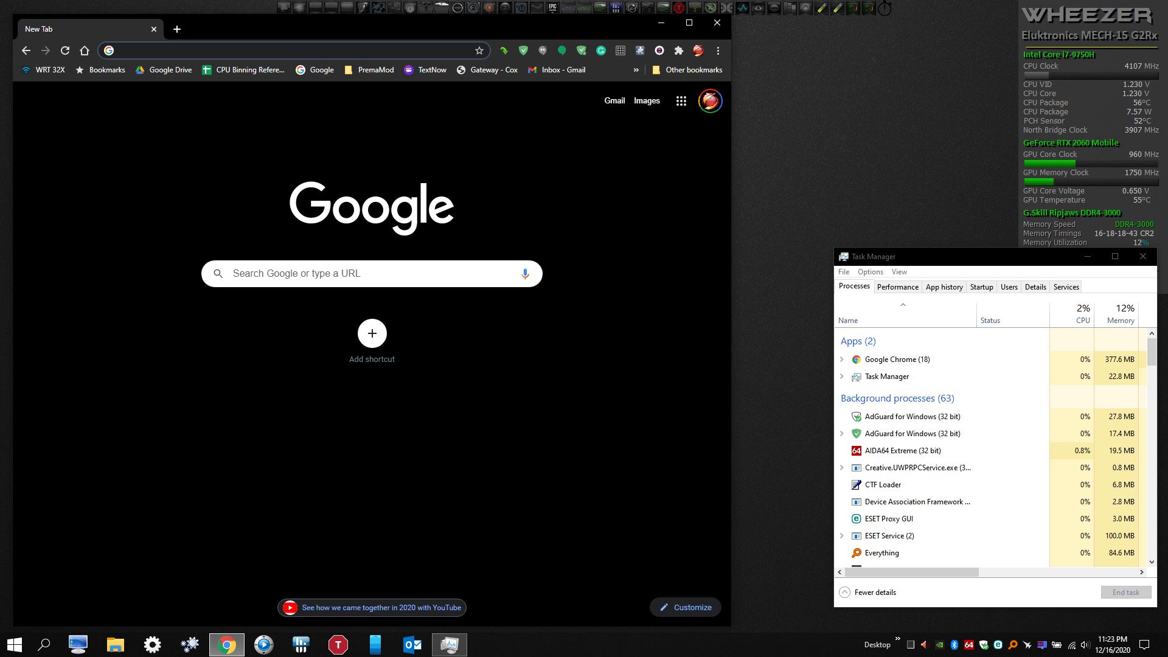Reload the page in Chrome

tap(65, 50)
